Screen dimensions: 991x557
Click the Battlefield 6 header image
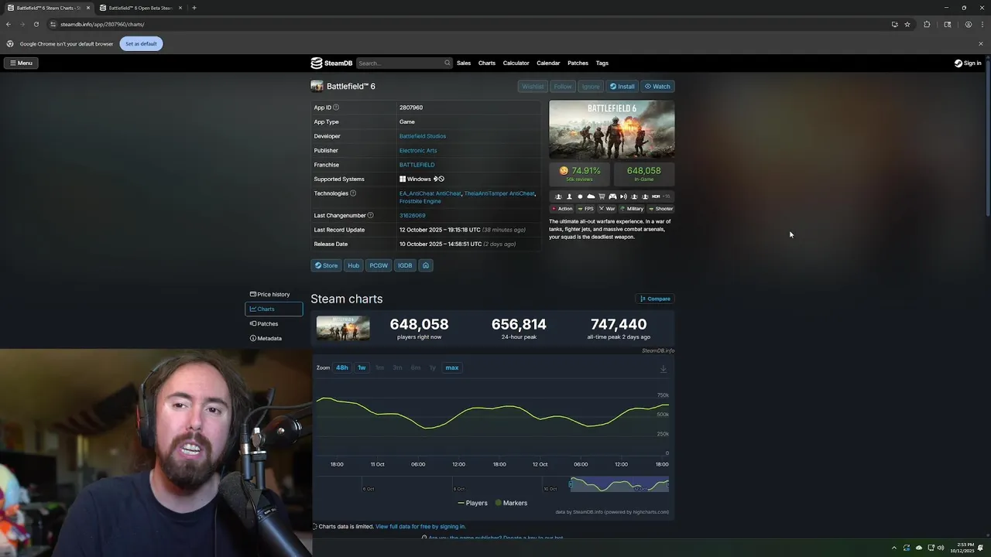point(612,129)
